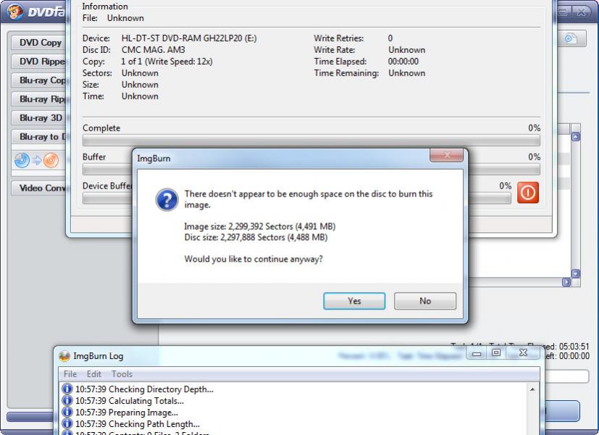Click the blue question mark icon
The height and width of the screenshot is (435, 599).
pos(167,199)
